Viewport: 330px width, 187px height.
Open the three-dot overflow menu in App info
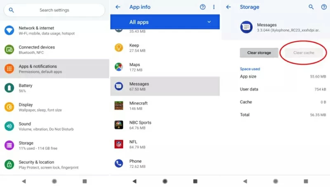[x=214, y=7]
